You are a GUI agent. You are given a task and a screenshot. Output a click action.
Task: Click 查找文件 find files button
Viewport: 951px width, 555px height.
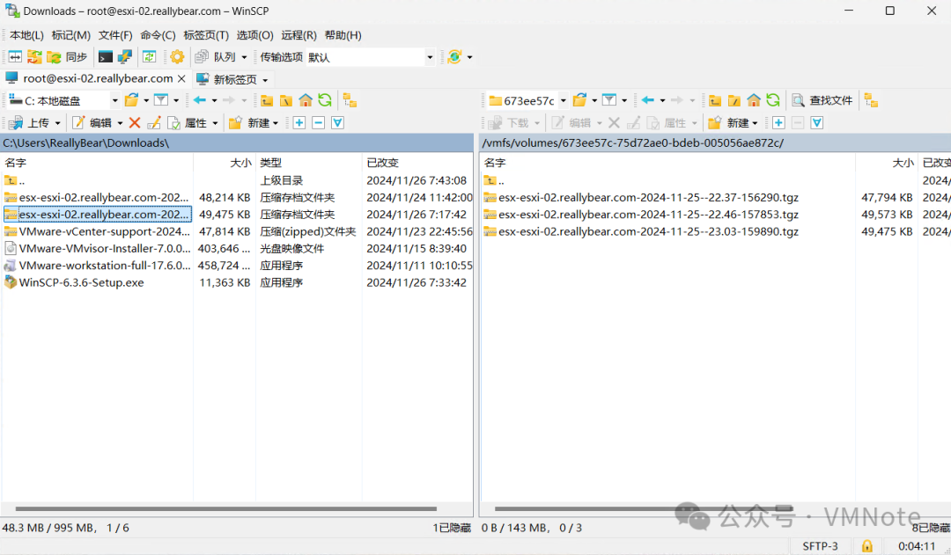click(822, 100)
